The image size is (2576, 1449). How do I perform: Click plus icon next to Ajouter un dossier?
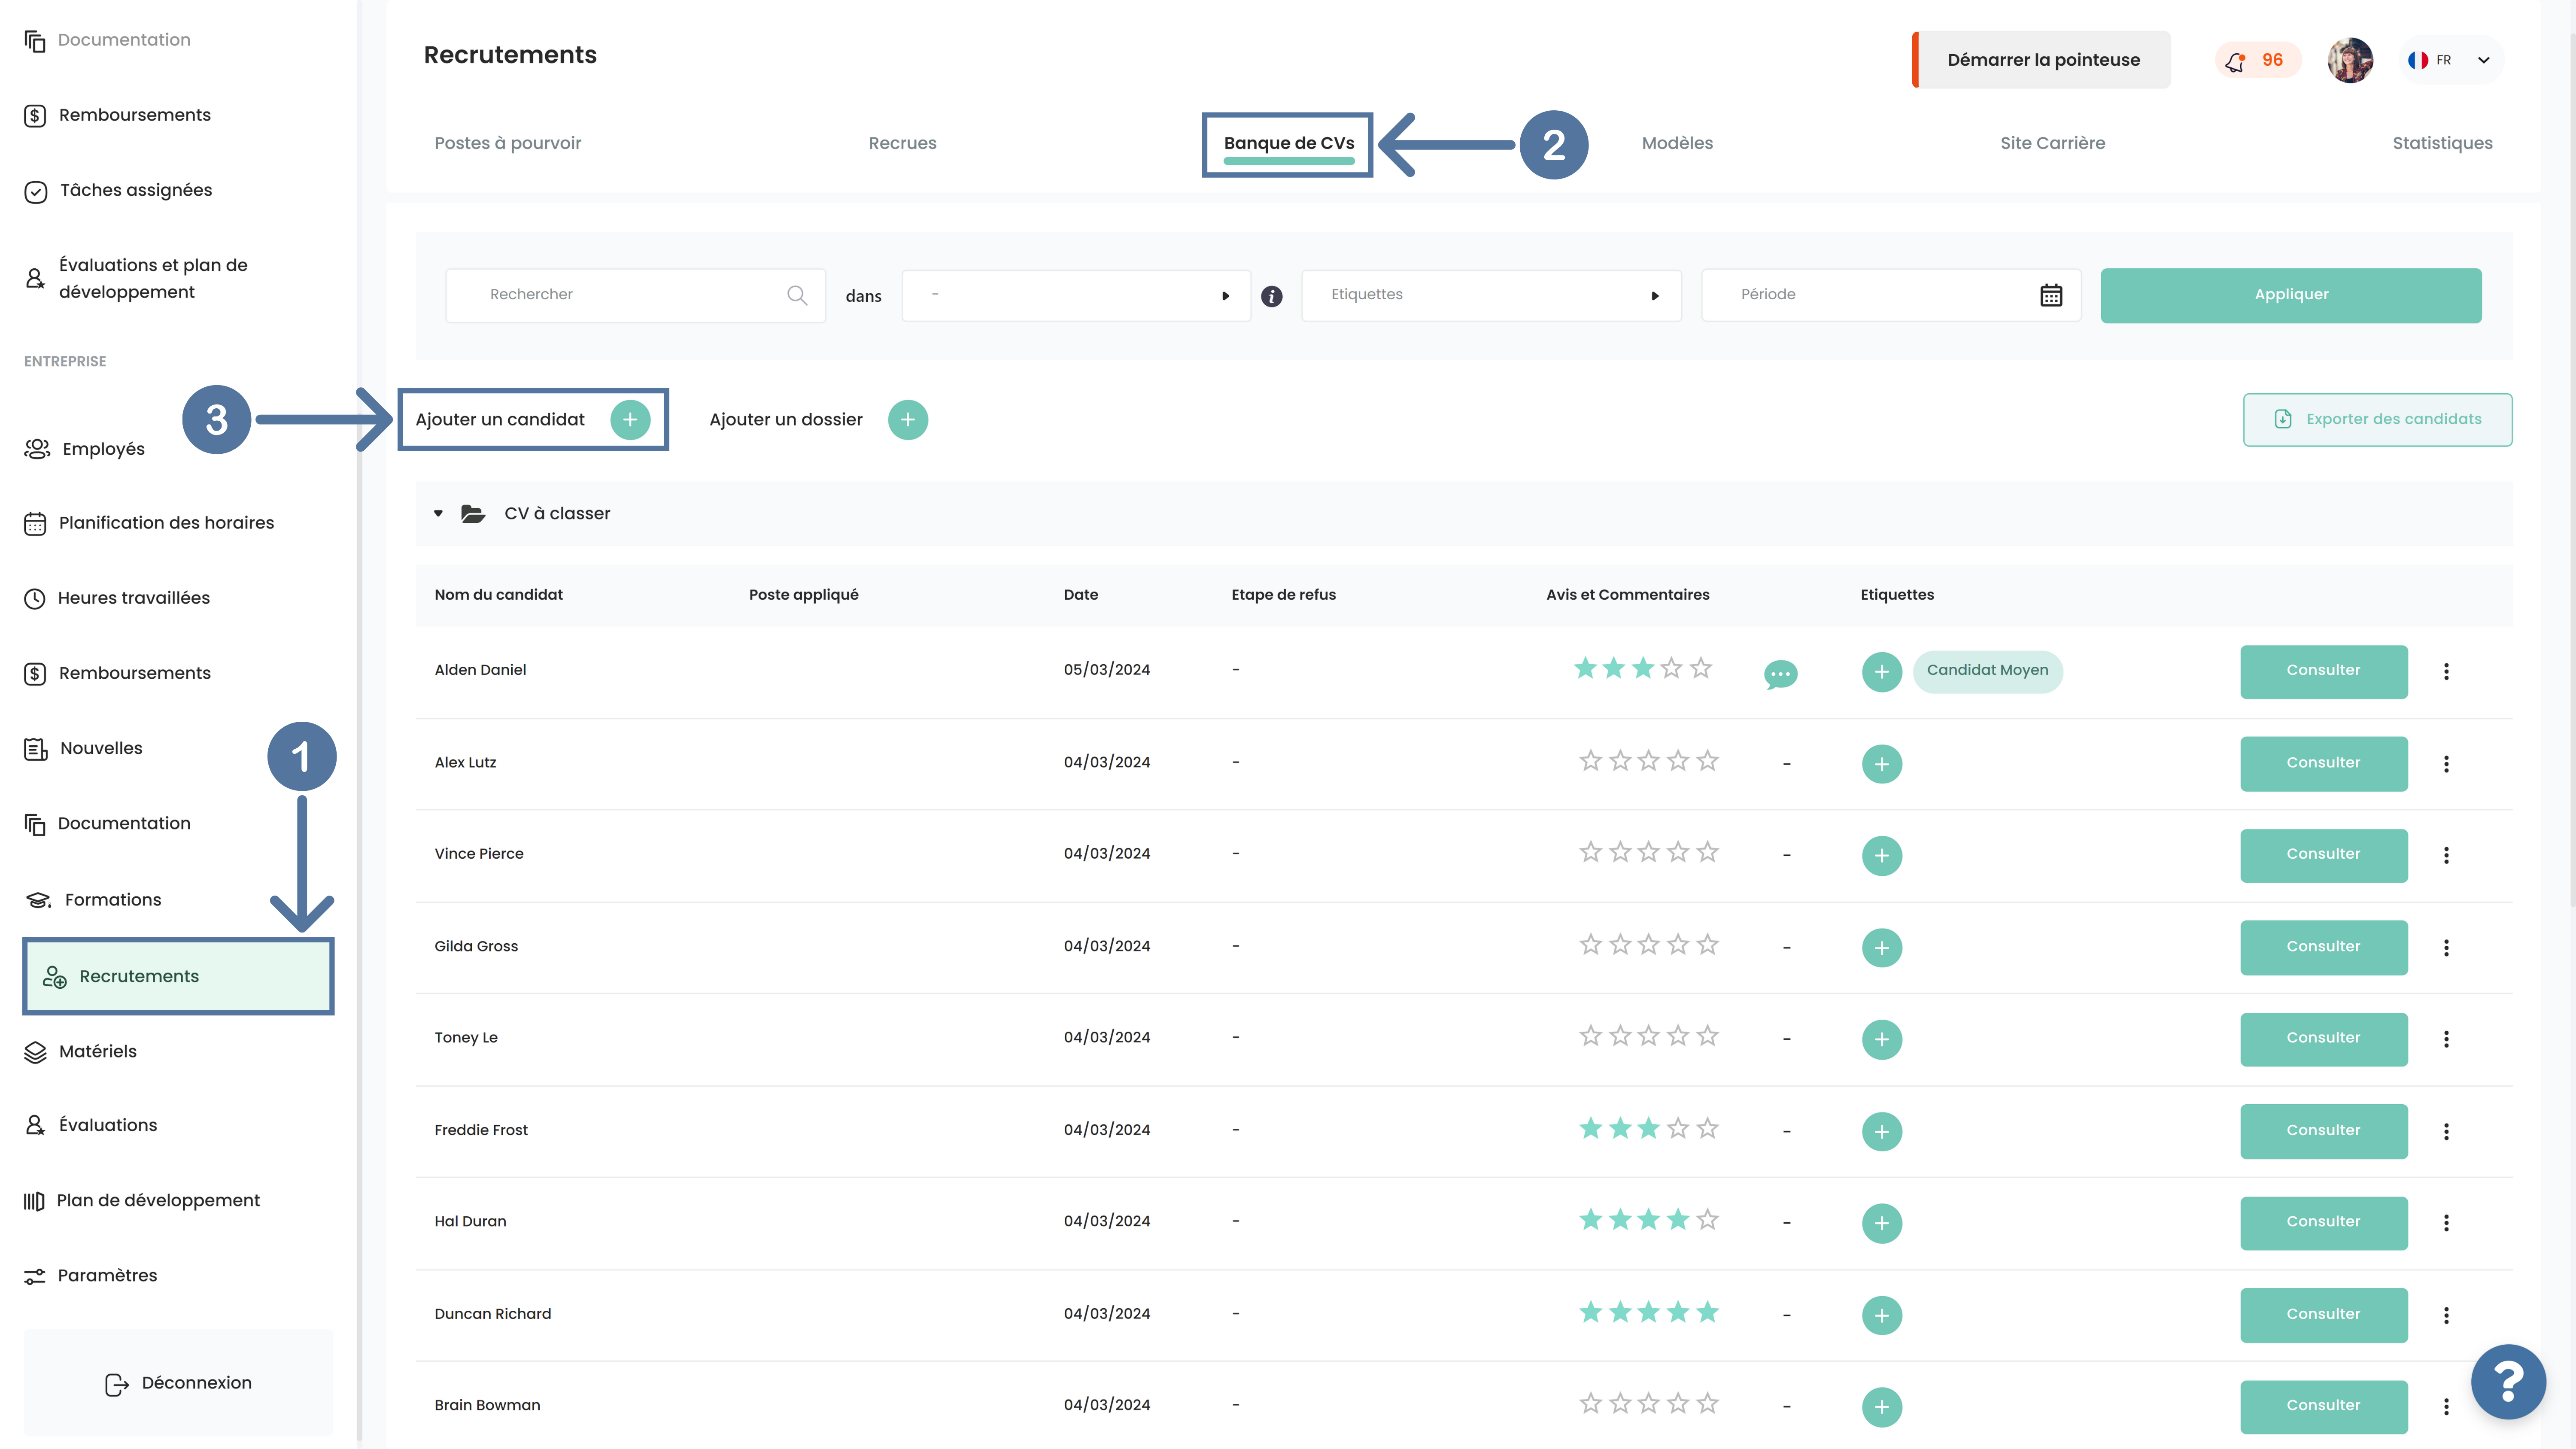click(908, 420)
